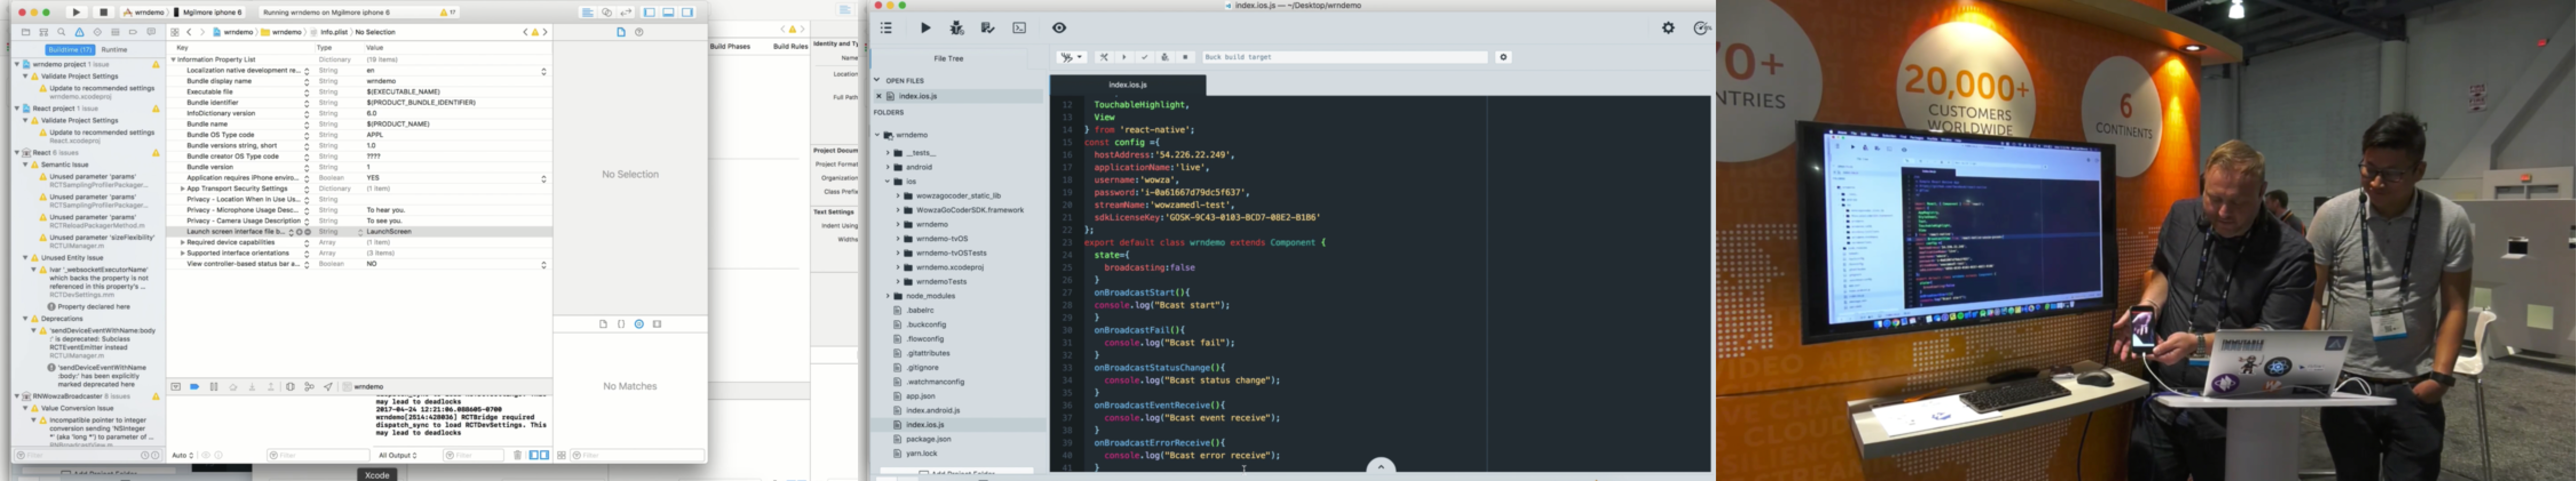2576x481 pixels.
Task: Click pause execution in Xcode debug bar
Action: 214,387
